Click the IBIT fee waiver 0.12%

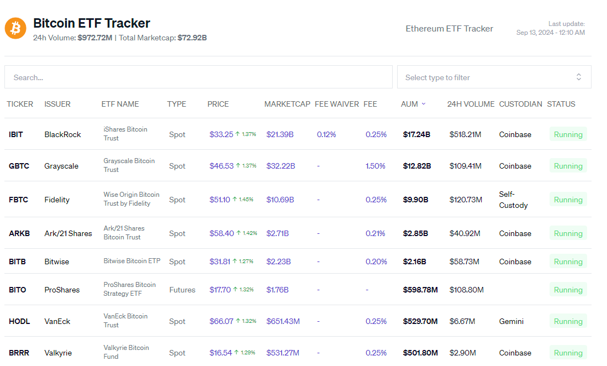coord(326,134)
